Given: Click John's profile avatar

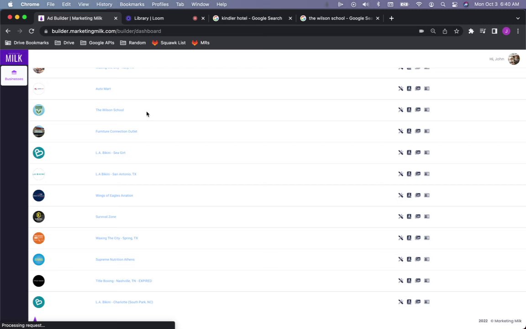Looking at the screenshot, I should pos(514,59).
